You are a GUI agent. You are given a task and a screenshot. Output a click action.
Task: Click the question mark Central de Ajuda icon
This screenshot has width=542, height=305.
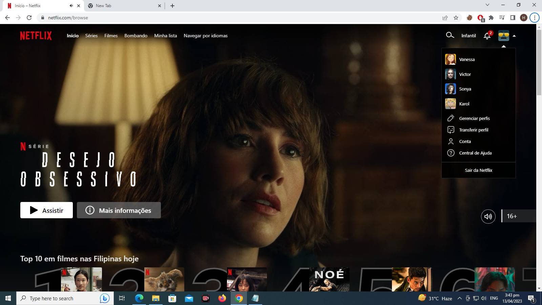pyautogui.click(x=451, y=153)
